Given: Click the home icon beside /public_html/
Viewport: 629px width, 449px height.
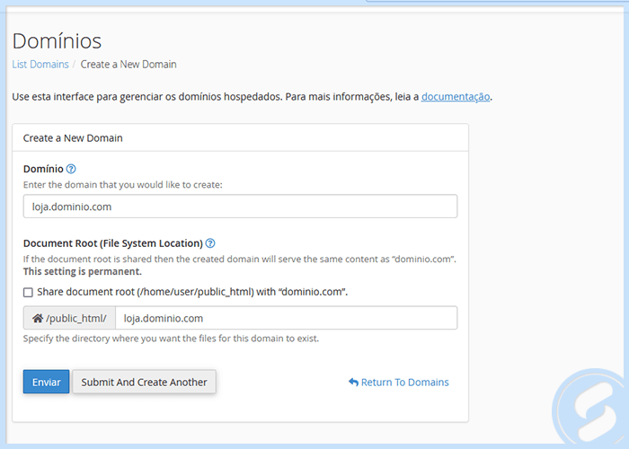Looking at the screenshot, I should pyautogui.click(x=38, y=318).
